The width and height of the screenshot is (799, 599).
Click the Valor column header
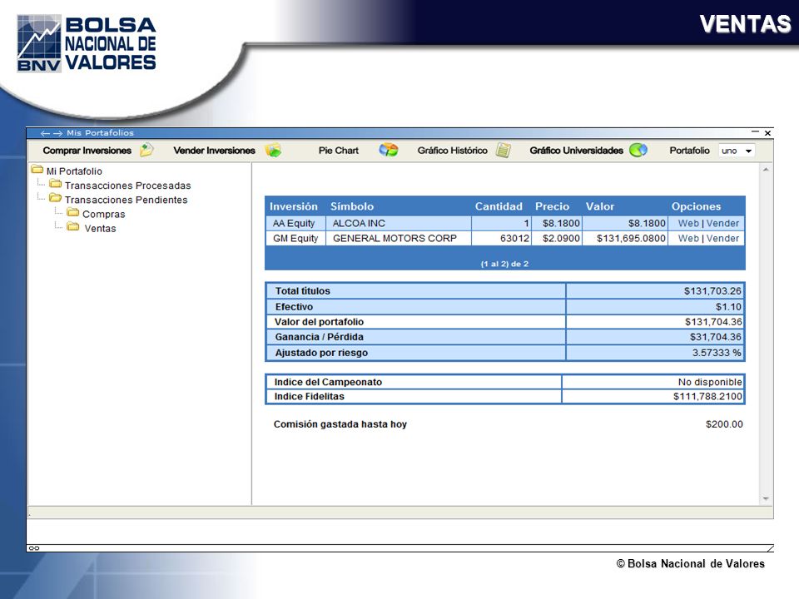[600, 206]
